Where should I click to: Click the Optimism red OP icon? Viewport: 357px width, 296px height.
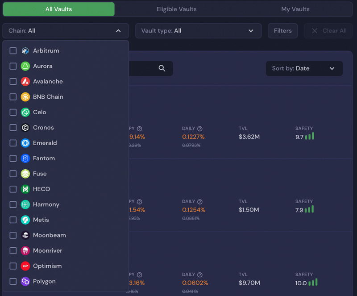coord(25,266)
